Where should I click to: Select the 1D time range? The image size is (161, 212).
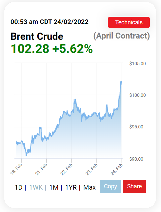(18, 187)
